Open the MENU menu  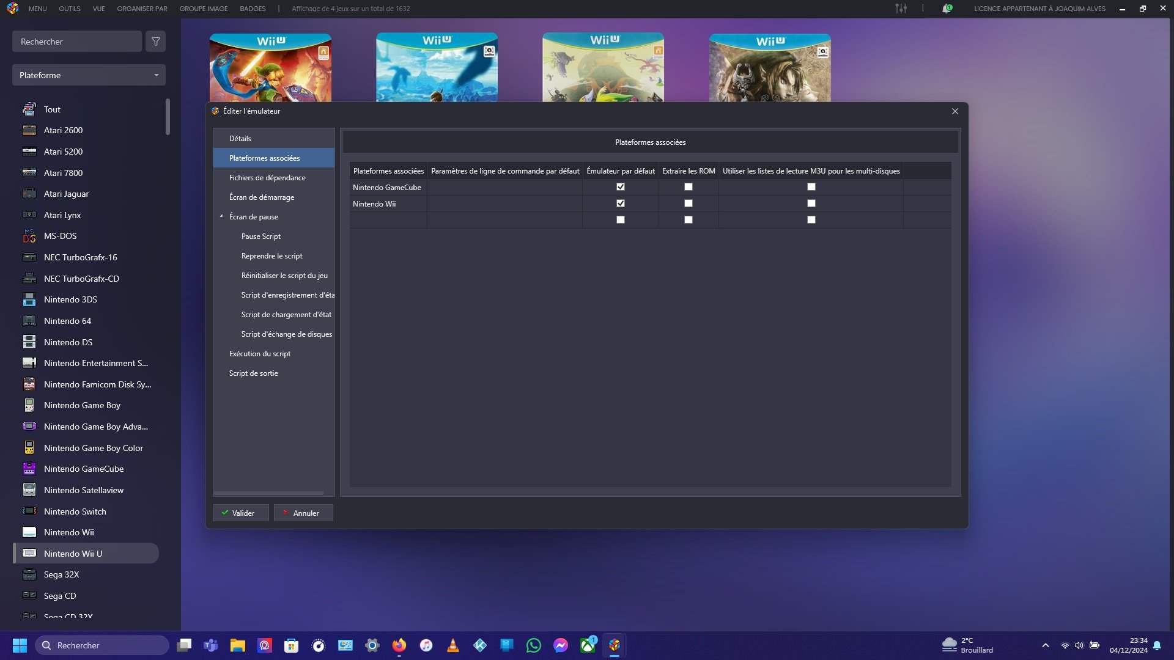click(x=37, y=9)
